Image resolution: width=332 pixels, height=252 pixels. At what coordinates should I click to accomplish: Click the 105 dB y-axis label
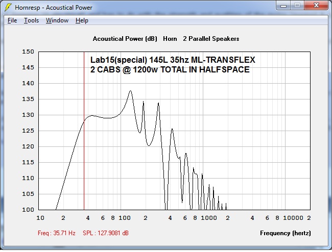[28, 194]
